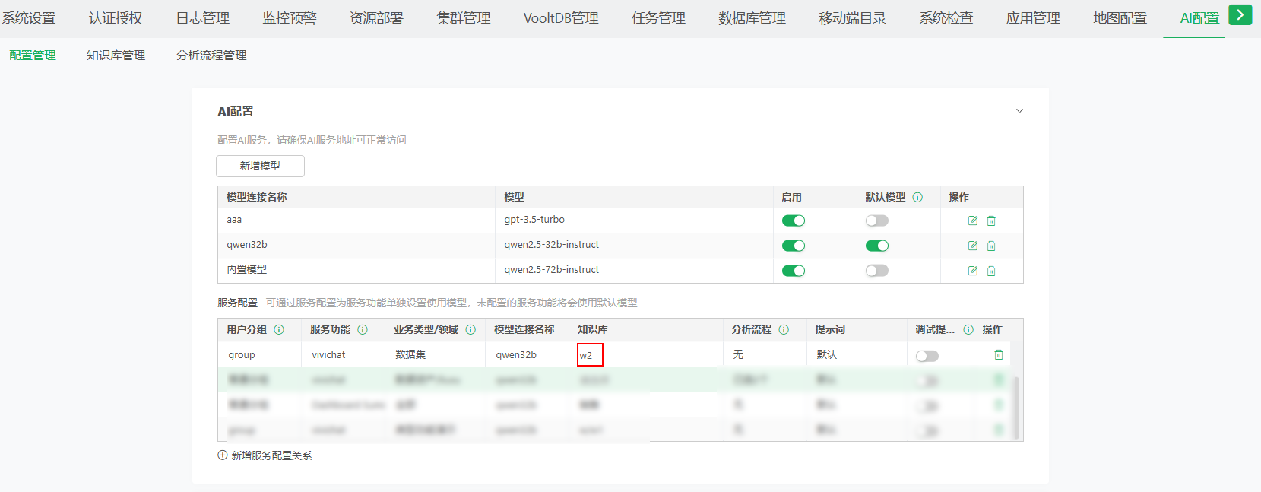Click 新增服务配置关系 link
The image size is (1261, 492).
tap(265, 455)
